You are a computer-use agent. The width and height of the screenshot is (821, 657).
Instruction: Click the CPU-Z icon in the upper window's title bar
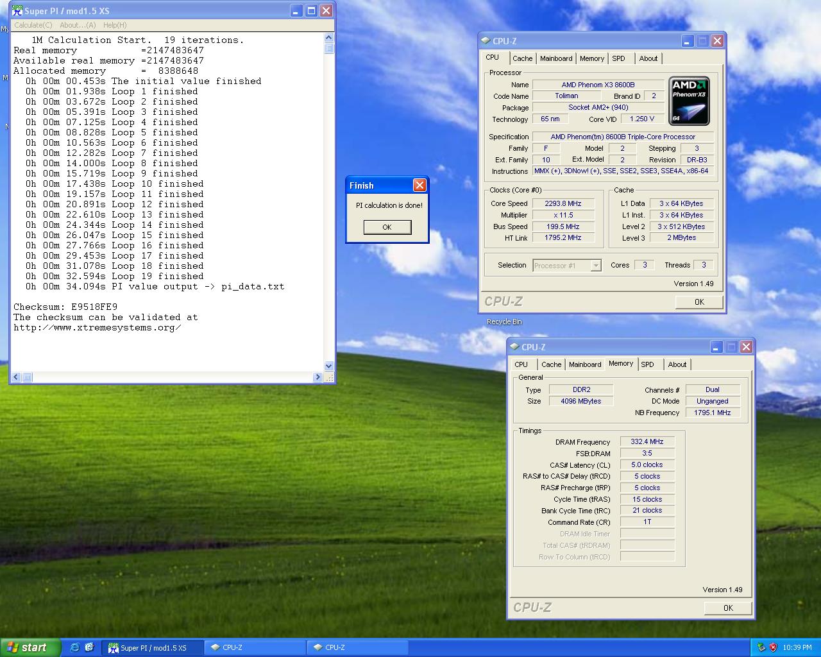tap(486, 41)
